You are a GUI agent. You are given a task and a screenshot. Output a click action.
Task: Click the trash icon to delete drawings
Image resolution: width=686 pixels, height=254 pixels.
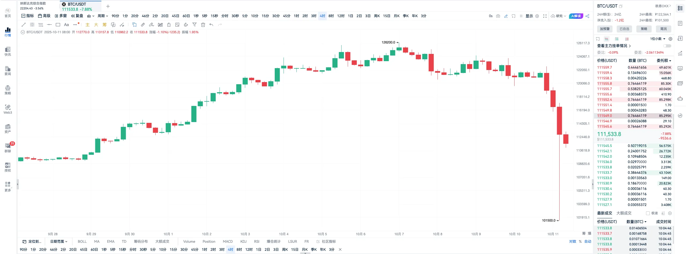tap(203, 25)
